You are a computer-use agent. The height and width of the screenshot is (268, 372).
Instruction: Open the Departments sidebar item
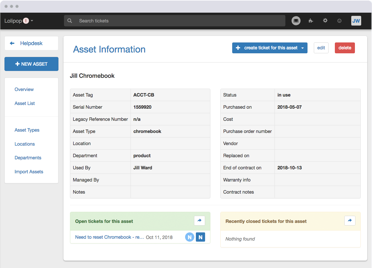28,158
